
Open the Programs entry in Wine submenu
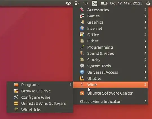tap(40, 84)
